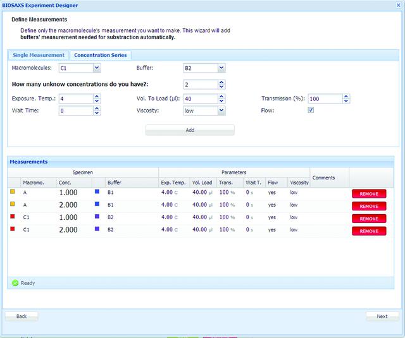Sort by the Wait T. column header
The image size is (405, 338).
254,183
